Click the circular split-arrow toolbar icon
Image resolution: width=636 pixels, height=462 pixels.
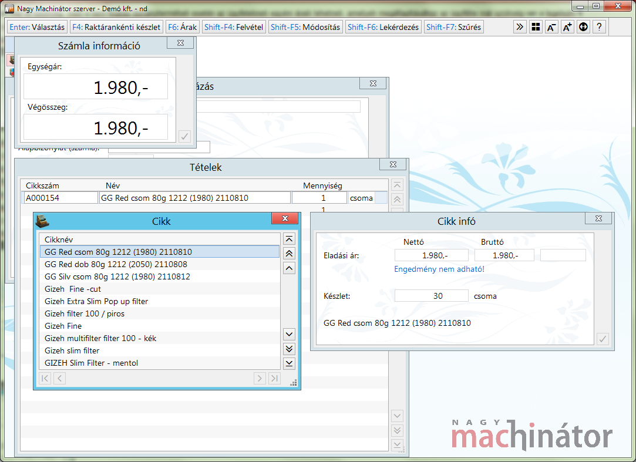click(583, 27)
